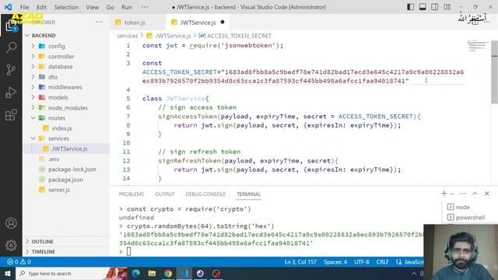
Task: Open File Explorer from the taskbar
Action: coord(153,273)
